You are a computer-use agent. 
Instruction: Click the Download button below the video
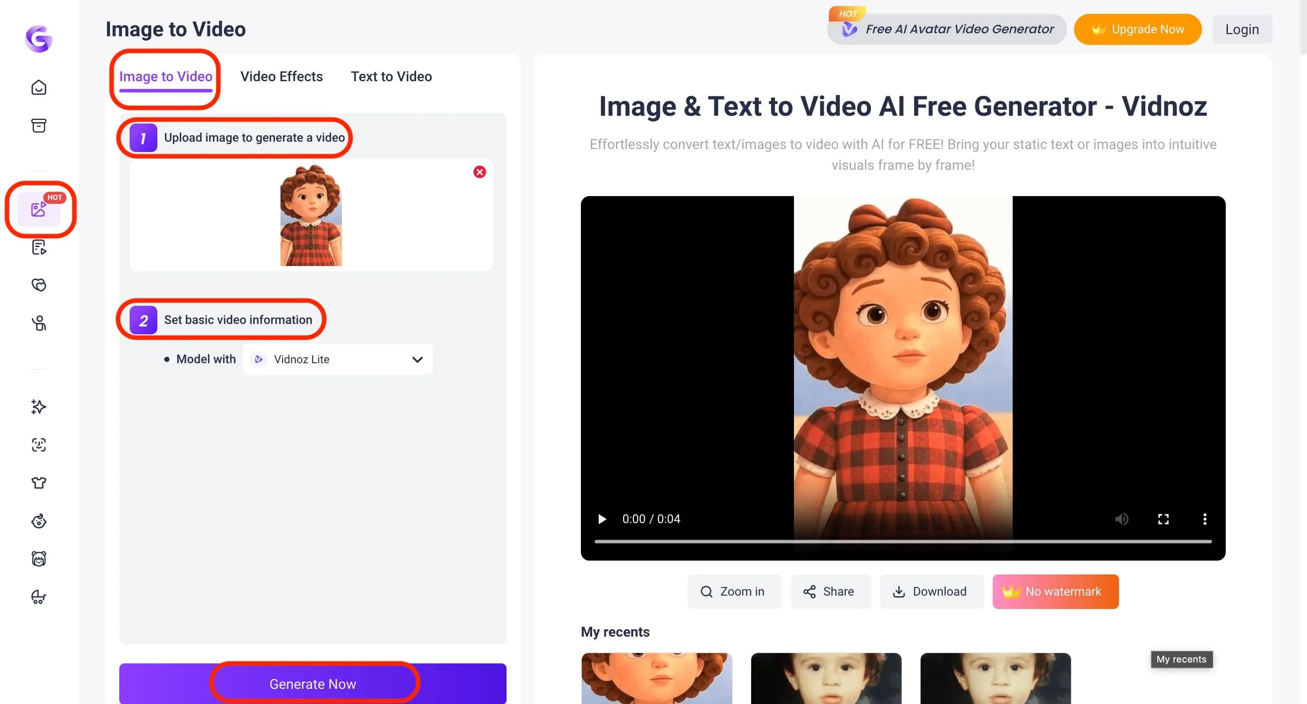pos(931,591)
